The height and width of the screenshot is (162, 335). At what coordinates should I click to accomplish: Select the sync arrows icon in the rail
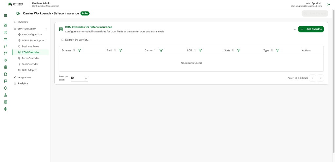(x=6, y=53)
